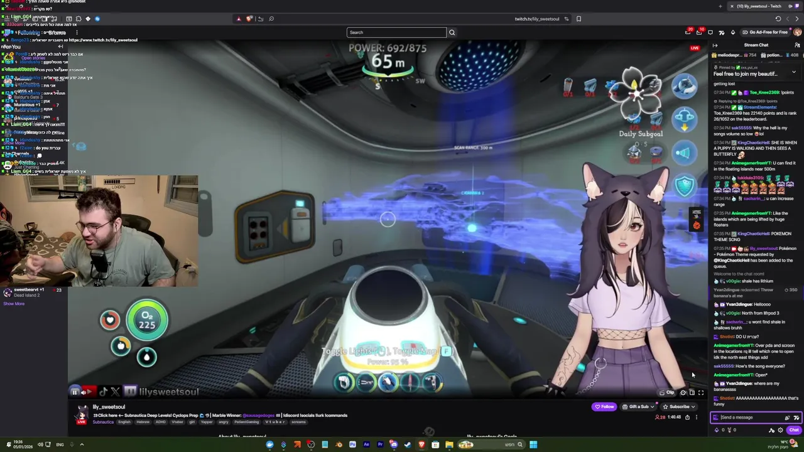This screenshot has width=804, height=452.
Task: Open File Explorer folder on taskbar
Action: [449, 445]
